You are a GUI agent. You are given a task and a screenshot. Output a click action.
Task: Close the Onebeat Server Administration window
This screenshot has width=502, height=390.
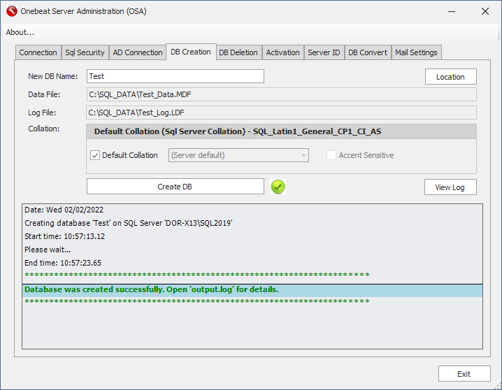click(x=485, y=11)
